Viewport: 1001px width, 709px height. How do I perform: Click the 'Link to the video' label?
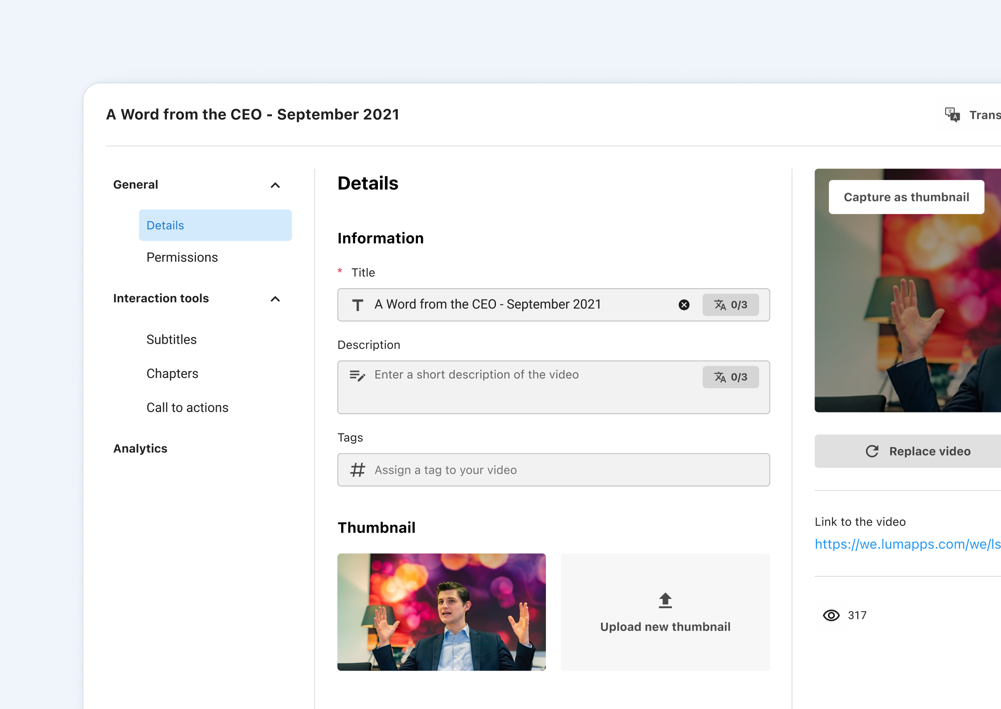860,522
